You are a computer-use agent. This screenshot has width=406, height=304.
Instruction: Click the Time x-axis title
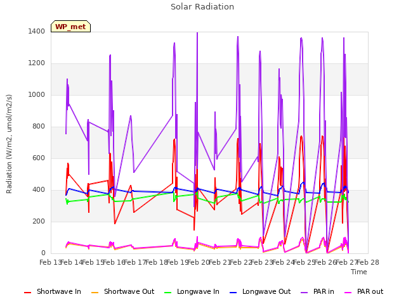[359, 272]
